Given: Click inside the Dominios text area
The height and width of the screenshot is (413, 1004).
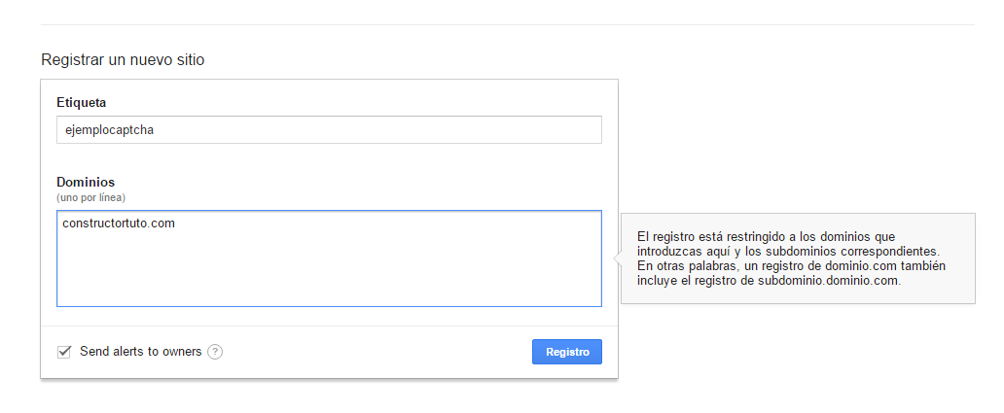Looking at the screenshot, I should click(x=329, y=258).
